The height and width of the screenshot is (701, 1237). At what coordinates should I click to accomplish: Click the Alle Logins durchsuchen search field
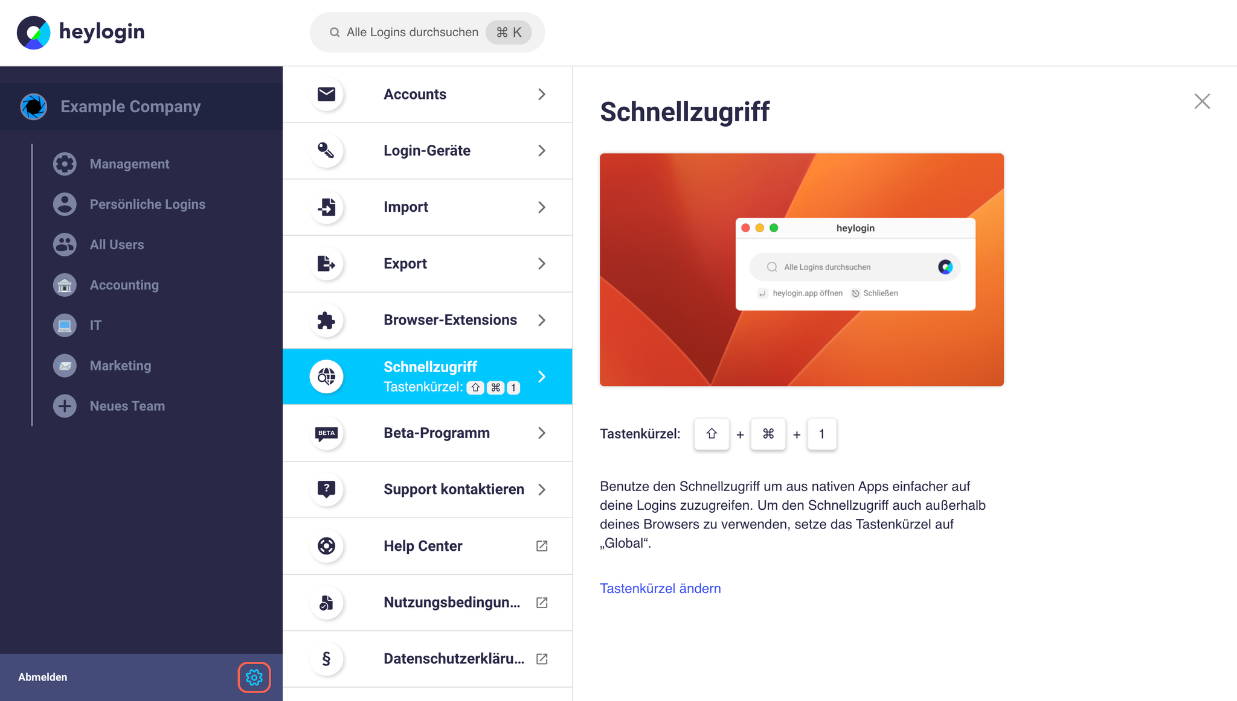(427, 33)
